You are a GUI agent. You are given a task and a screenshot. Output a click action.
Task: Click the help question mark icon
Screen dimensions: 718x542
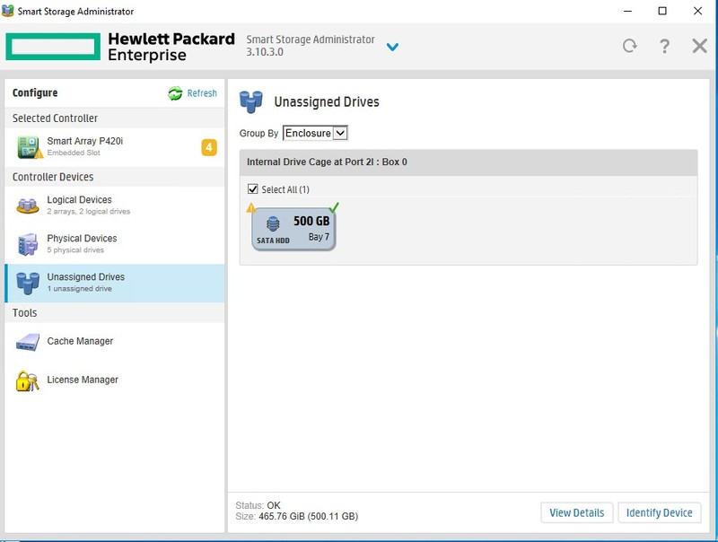(x=664, y=46)
